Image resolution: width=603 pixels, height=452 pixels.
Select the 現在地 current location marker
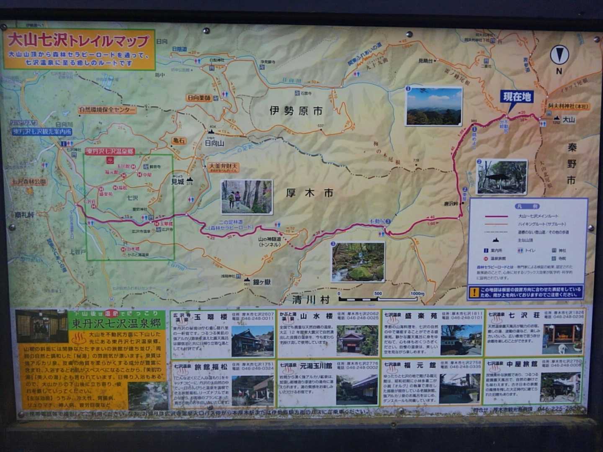pyautogui.click(x=517, y=97)
